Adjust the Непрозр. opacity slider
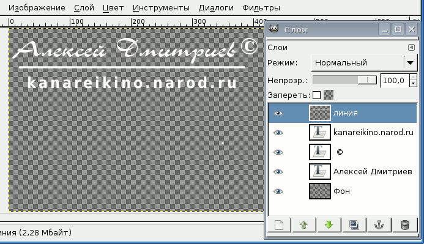This screenshot has height=244, width=424. pos(344,80)
